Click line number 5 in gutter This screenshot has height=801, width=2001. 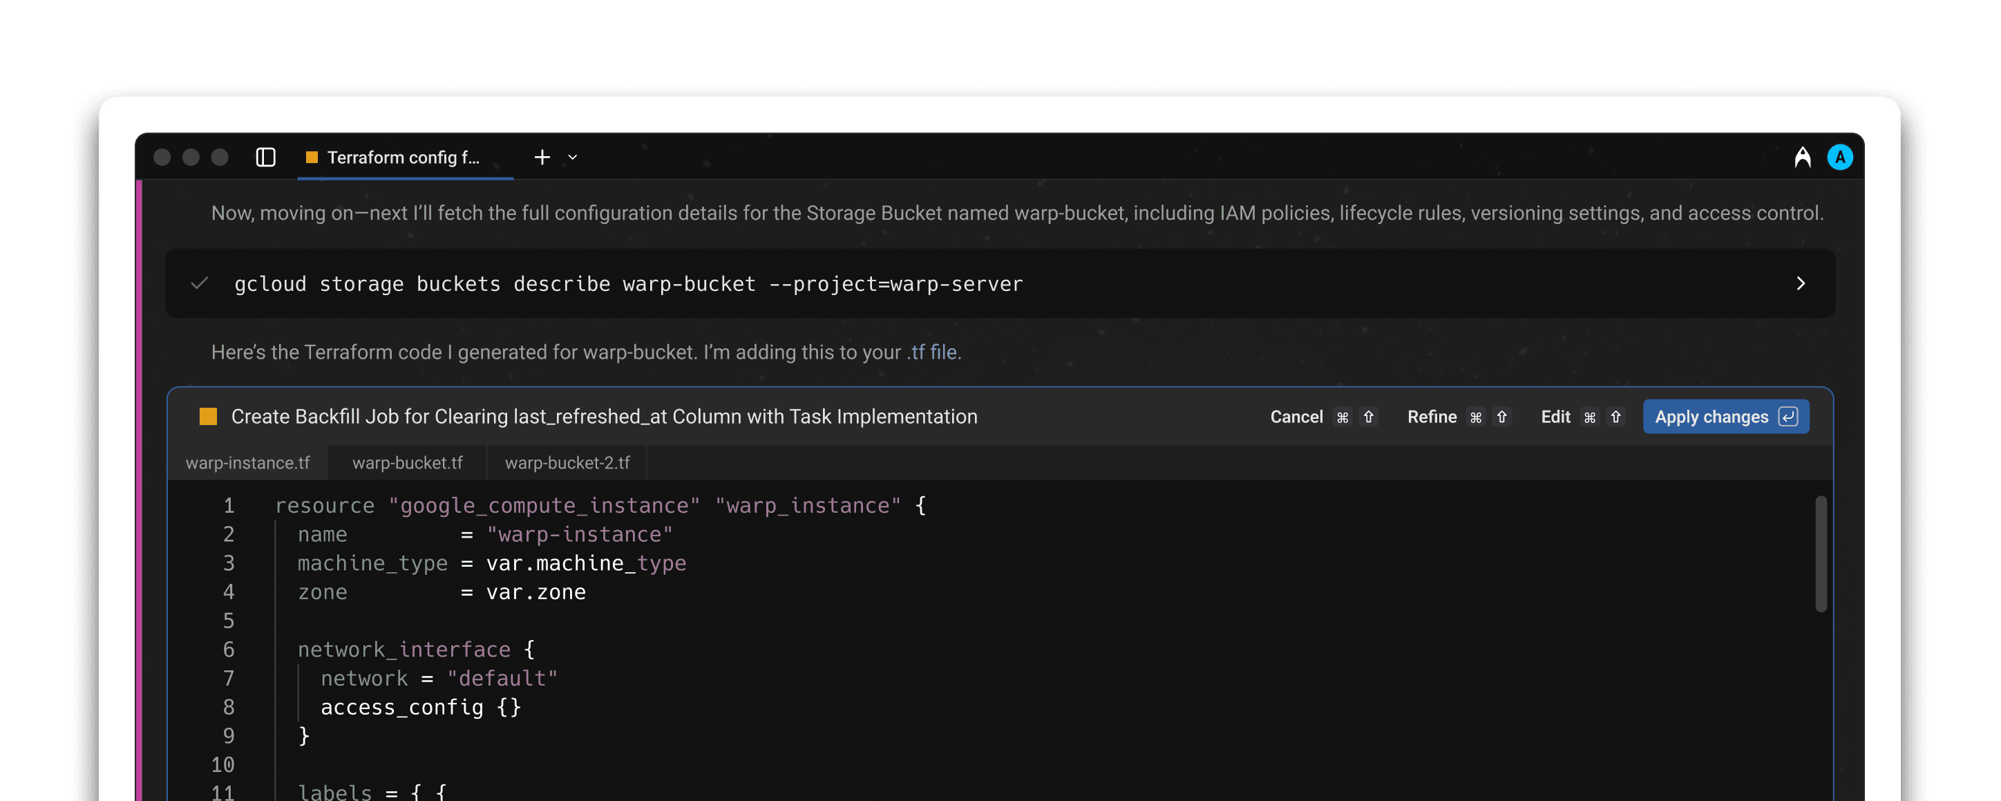click(229, 621)
